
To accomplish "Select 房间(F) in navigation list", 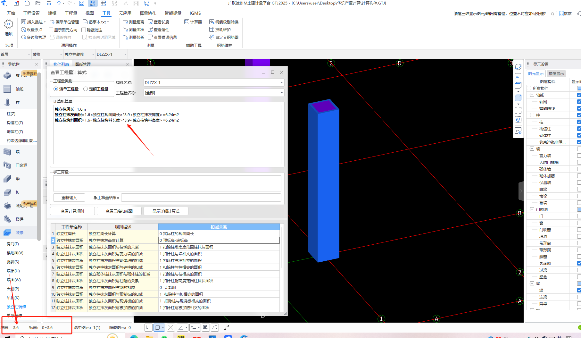I will [x=13, y=244].
